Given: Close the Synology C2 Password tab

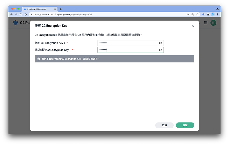Looking at the screenshot, I should 55,9.
